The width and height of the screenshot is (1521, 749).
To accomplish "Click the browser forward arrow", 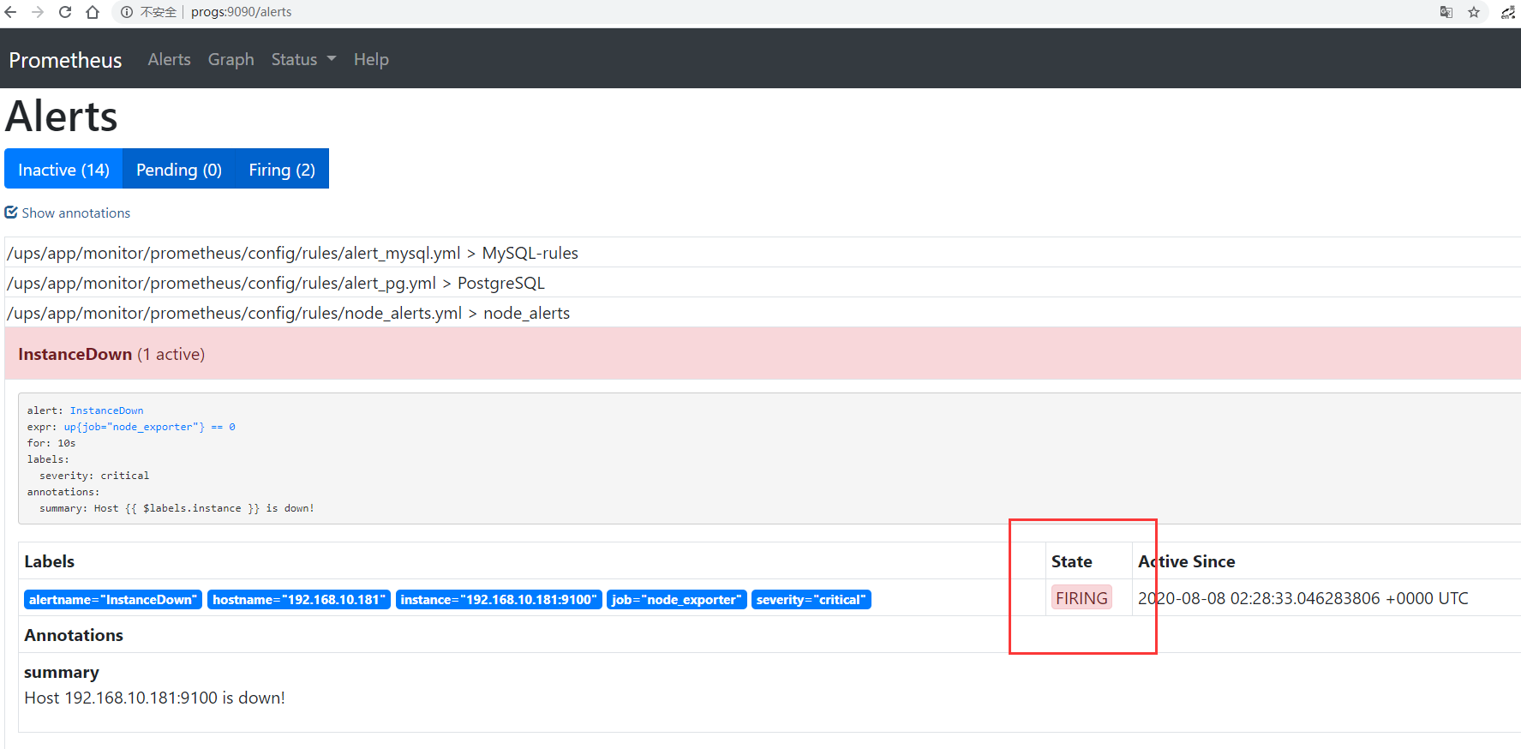I will pos(38,12).
